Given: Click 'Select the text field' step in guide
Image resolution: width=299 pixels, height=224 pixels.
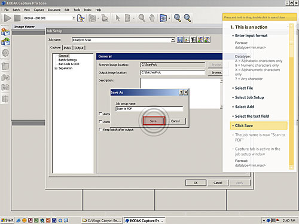Looking at the screenshot, I should (252, 116).
